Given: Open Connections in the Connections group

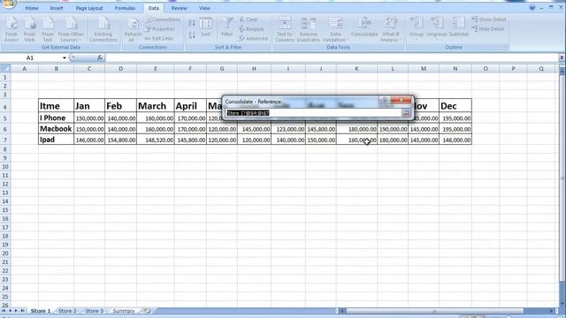Looking at the screenshot, I should pyautogui.click(x=163, y=19).
